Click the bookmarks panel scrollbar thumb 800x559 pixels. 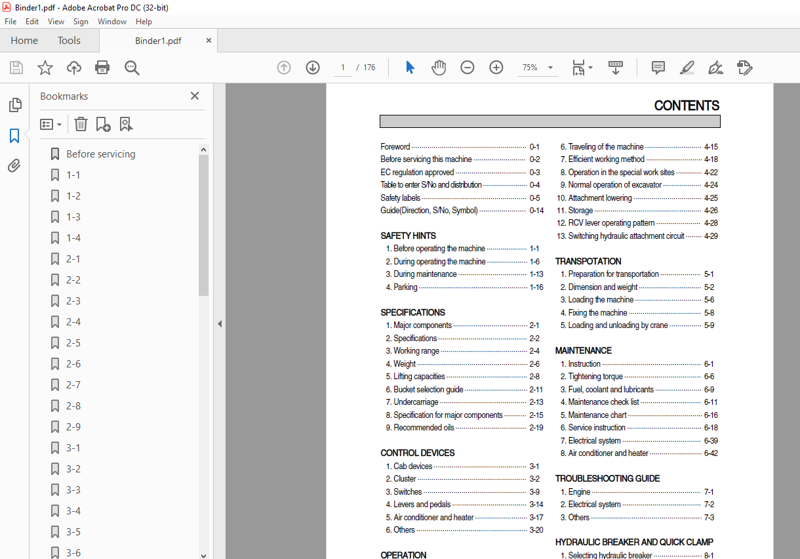203,225
